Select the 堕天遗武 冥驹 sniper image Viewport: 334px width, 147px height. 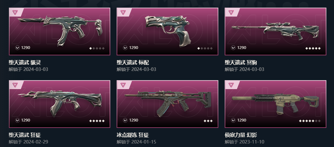(275, 31)
